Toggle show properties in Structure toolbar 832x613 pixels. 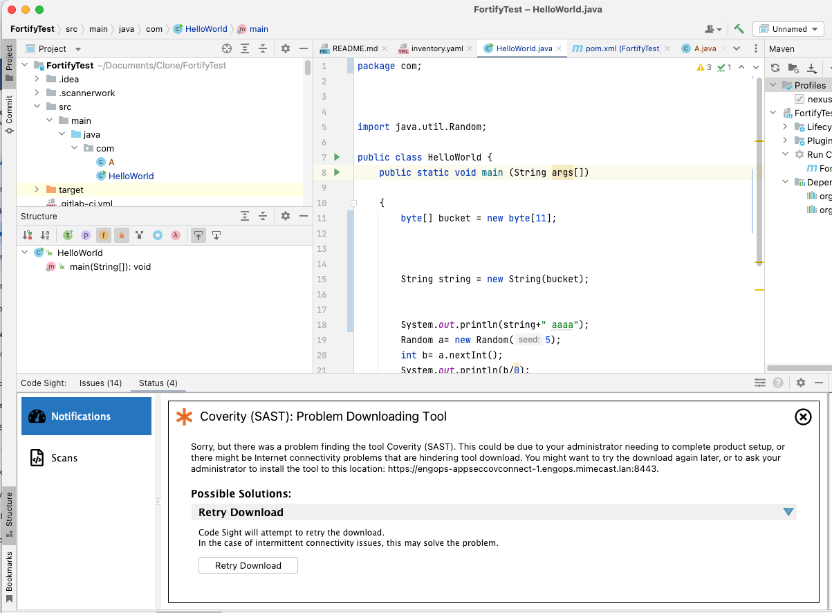86,235
